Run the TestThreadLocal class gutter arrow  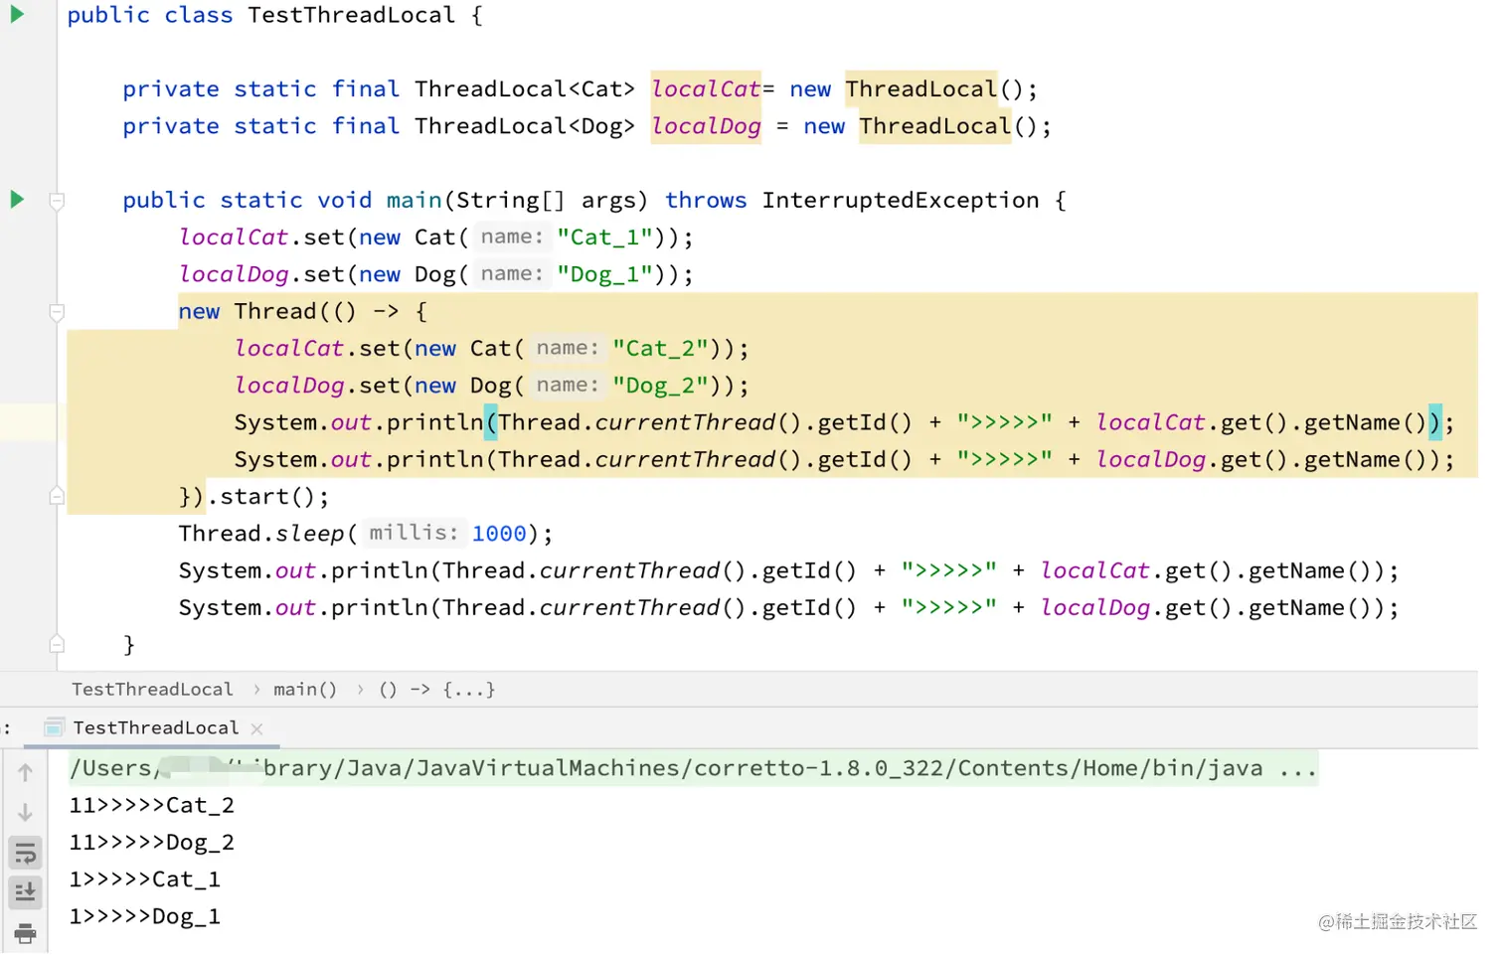[x=17, y=14]
